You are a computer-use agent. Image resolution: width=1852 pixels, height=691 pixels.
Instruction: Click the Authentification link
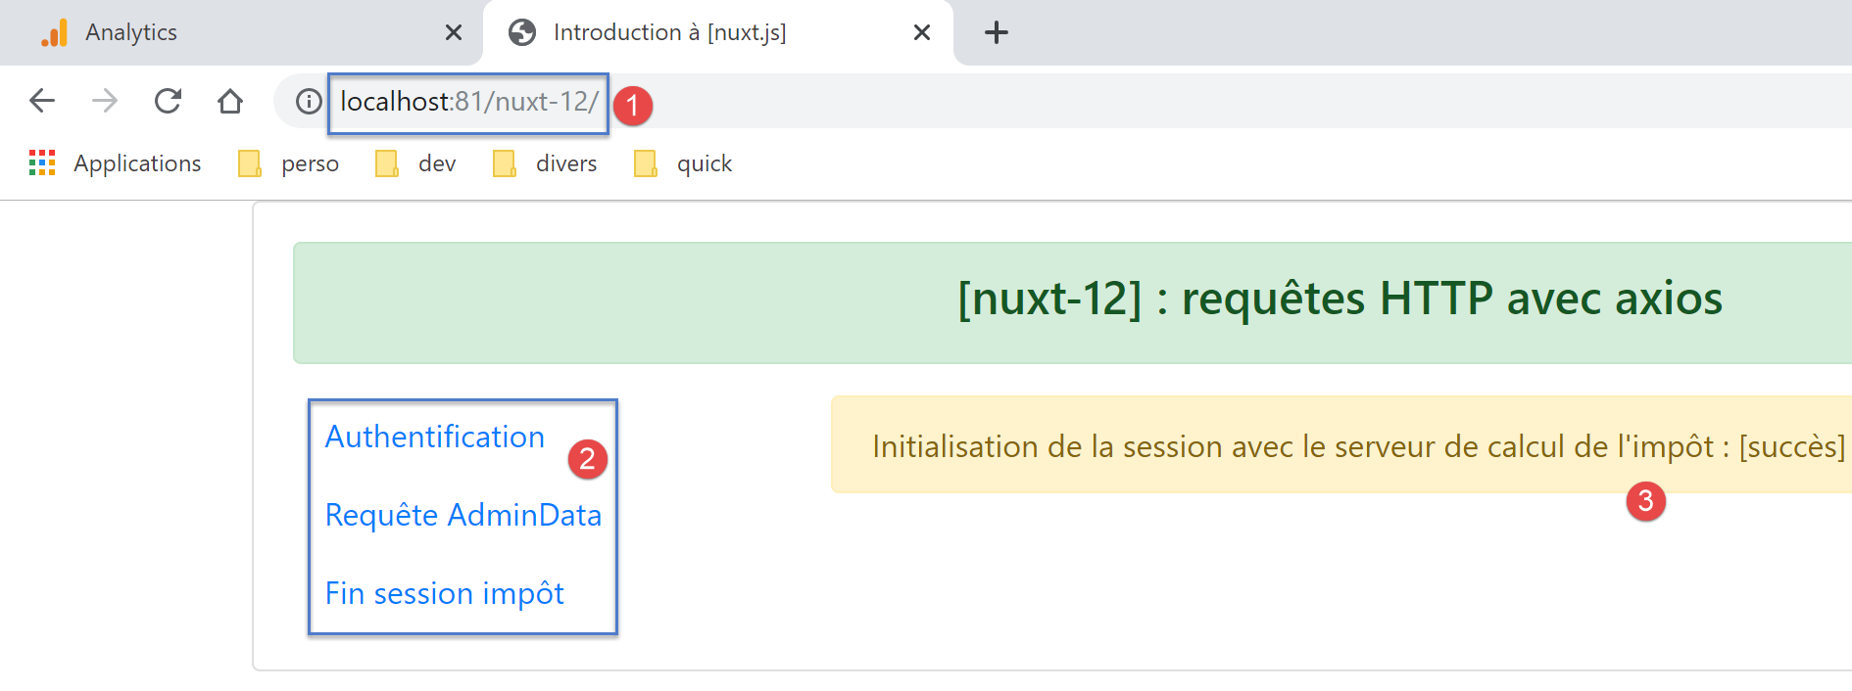pos(434,437)
